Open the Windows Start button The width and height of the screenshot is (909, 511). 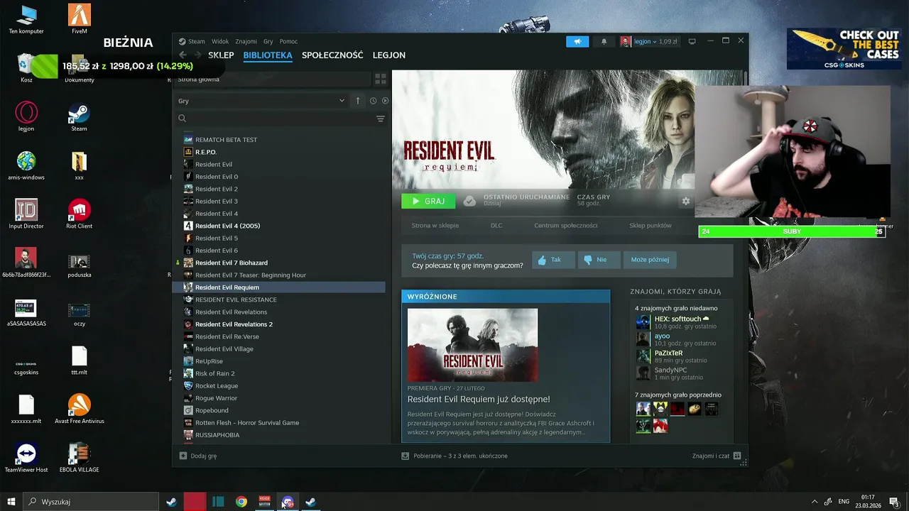click(x=11, y=502)
